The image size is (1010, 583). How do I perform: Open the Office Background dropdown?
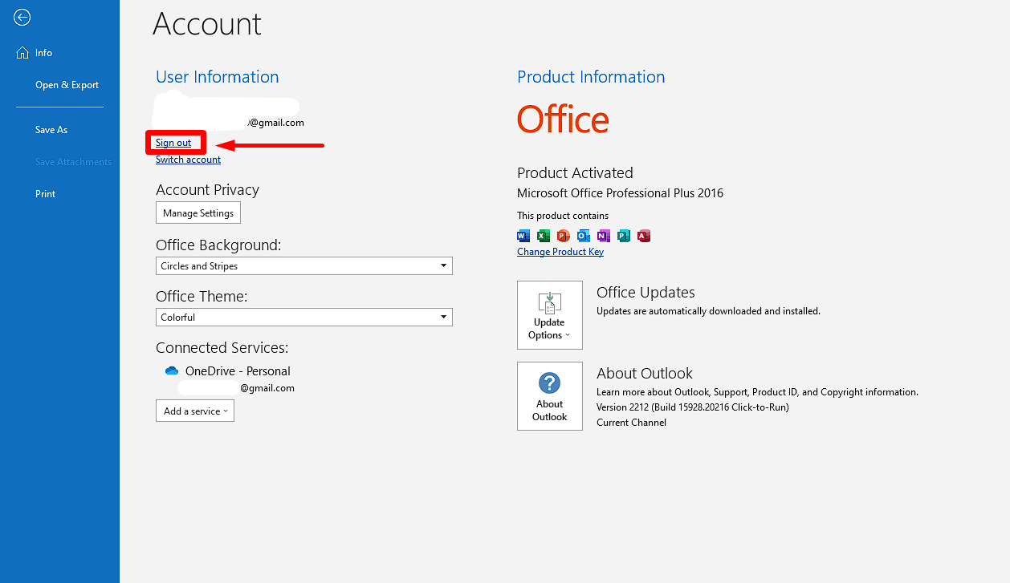coord(443,265)
